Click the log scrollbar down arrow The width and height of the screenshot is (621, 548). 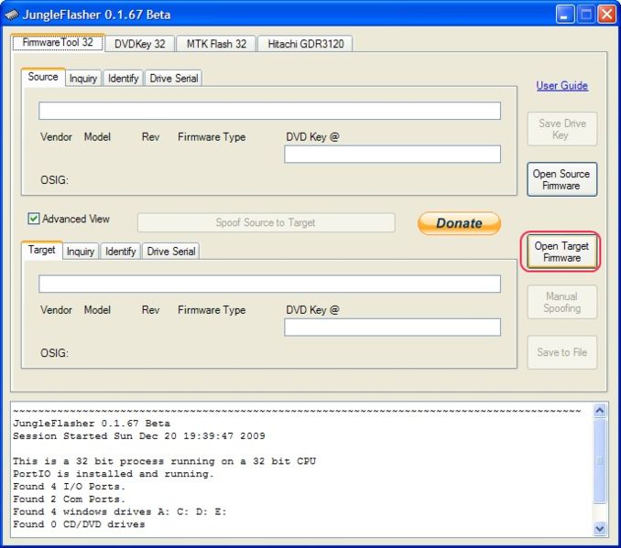click(x=600, y=528)
